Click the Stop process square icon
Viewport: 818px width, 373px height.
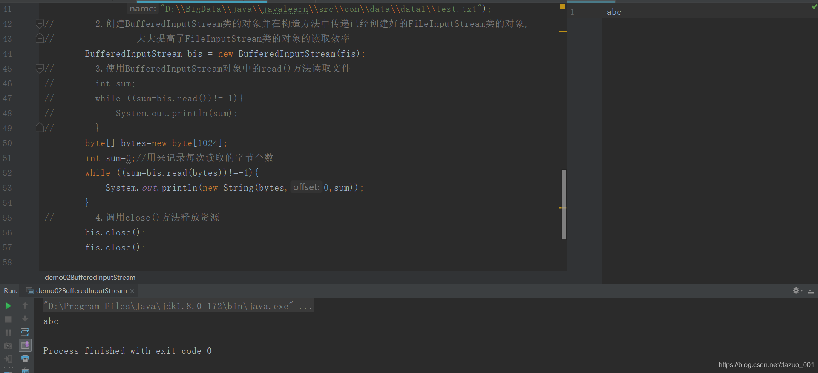(x=8, y=319)
